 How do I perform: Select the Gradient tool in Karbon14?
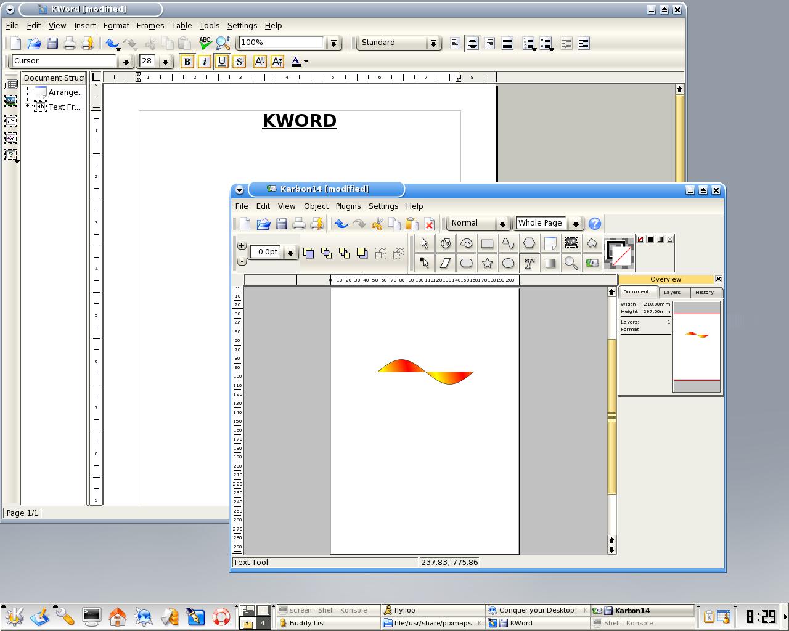pos(550,263)
